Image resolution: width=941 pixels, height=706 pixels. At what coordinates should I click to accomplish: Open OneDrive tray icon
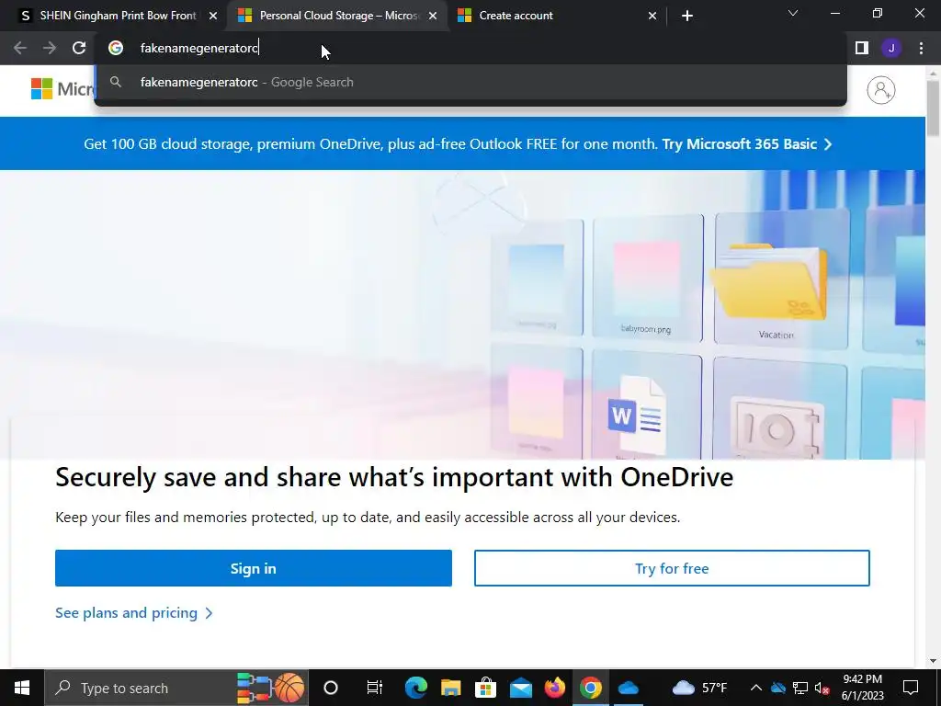[777, 688]
